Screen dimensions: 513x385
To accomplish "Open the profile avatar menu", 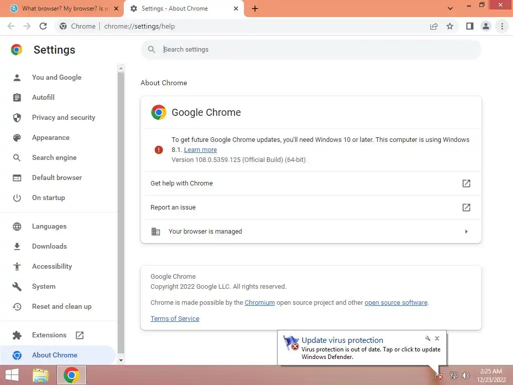I will (486, 26).
